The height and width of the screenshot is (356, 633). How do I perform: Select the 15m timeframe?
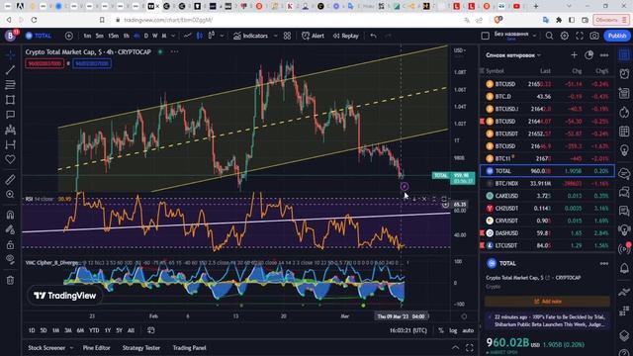point(113,36)
